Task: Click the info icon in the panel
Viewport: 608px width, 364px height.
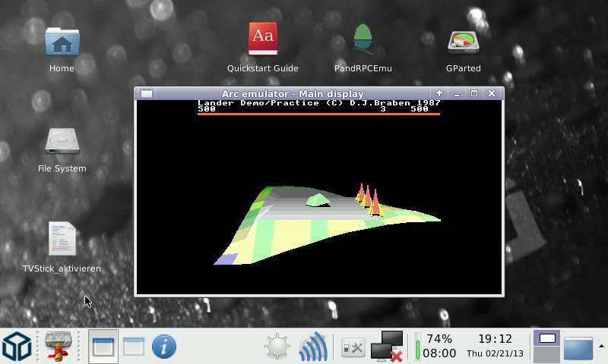Action: [163, 347]
